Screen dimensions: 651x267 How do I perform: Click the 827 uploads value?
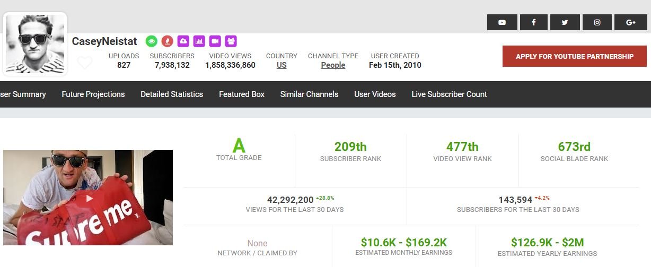tap(124, 65)
